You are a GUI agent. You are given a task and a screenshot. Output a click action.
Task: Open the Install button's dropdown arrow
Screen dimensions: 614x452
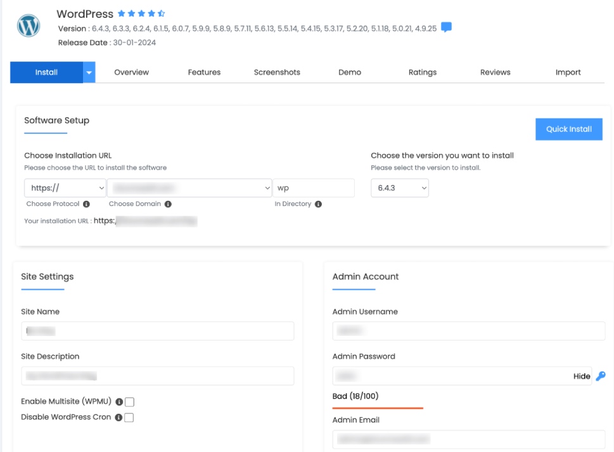(x=89, y=72)
